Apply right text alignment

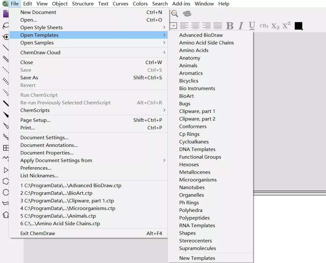(x=207, y=26)
